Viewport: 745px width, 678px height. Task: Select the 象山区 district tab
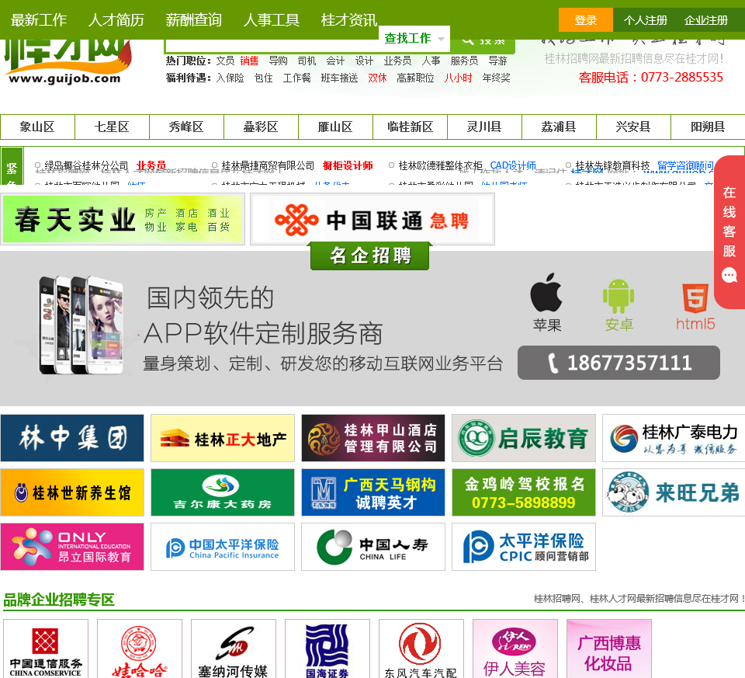pyautogui.click(x=37, y=127)
